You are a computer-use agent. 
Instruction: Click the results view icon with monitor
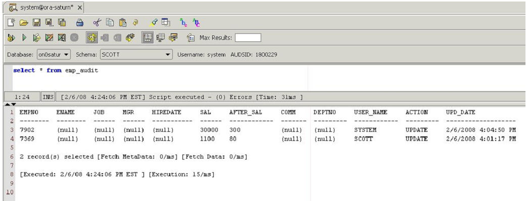tap(161, 38)
